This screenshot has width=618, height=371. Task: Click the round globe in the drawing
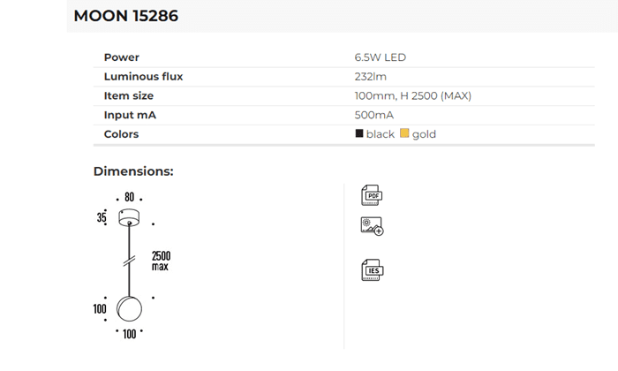tap(130, 309)
